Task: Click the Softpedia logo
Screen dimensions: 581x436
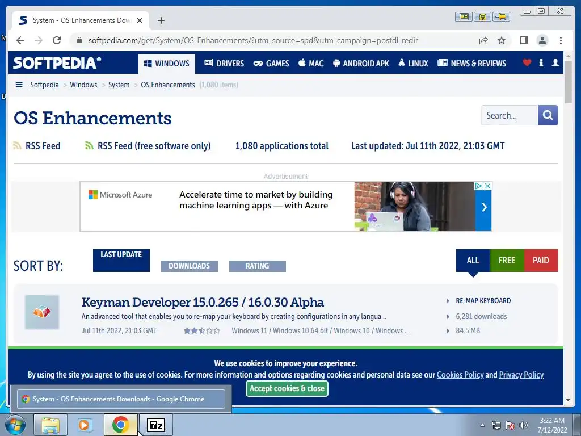Action: [57, 63]
